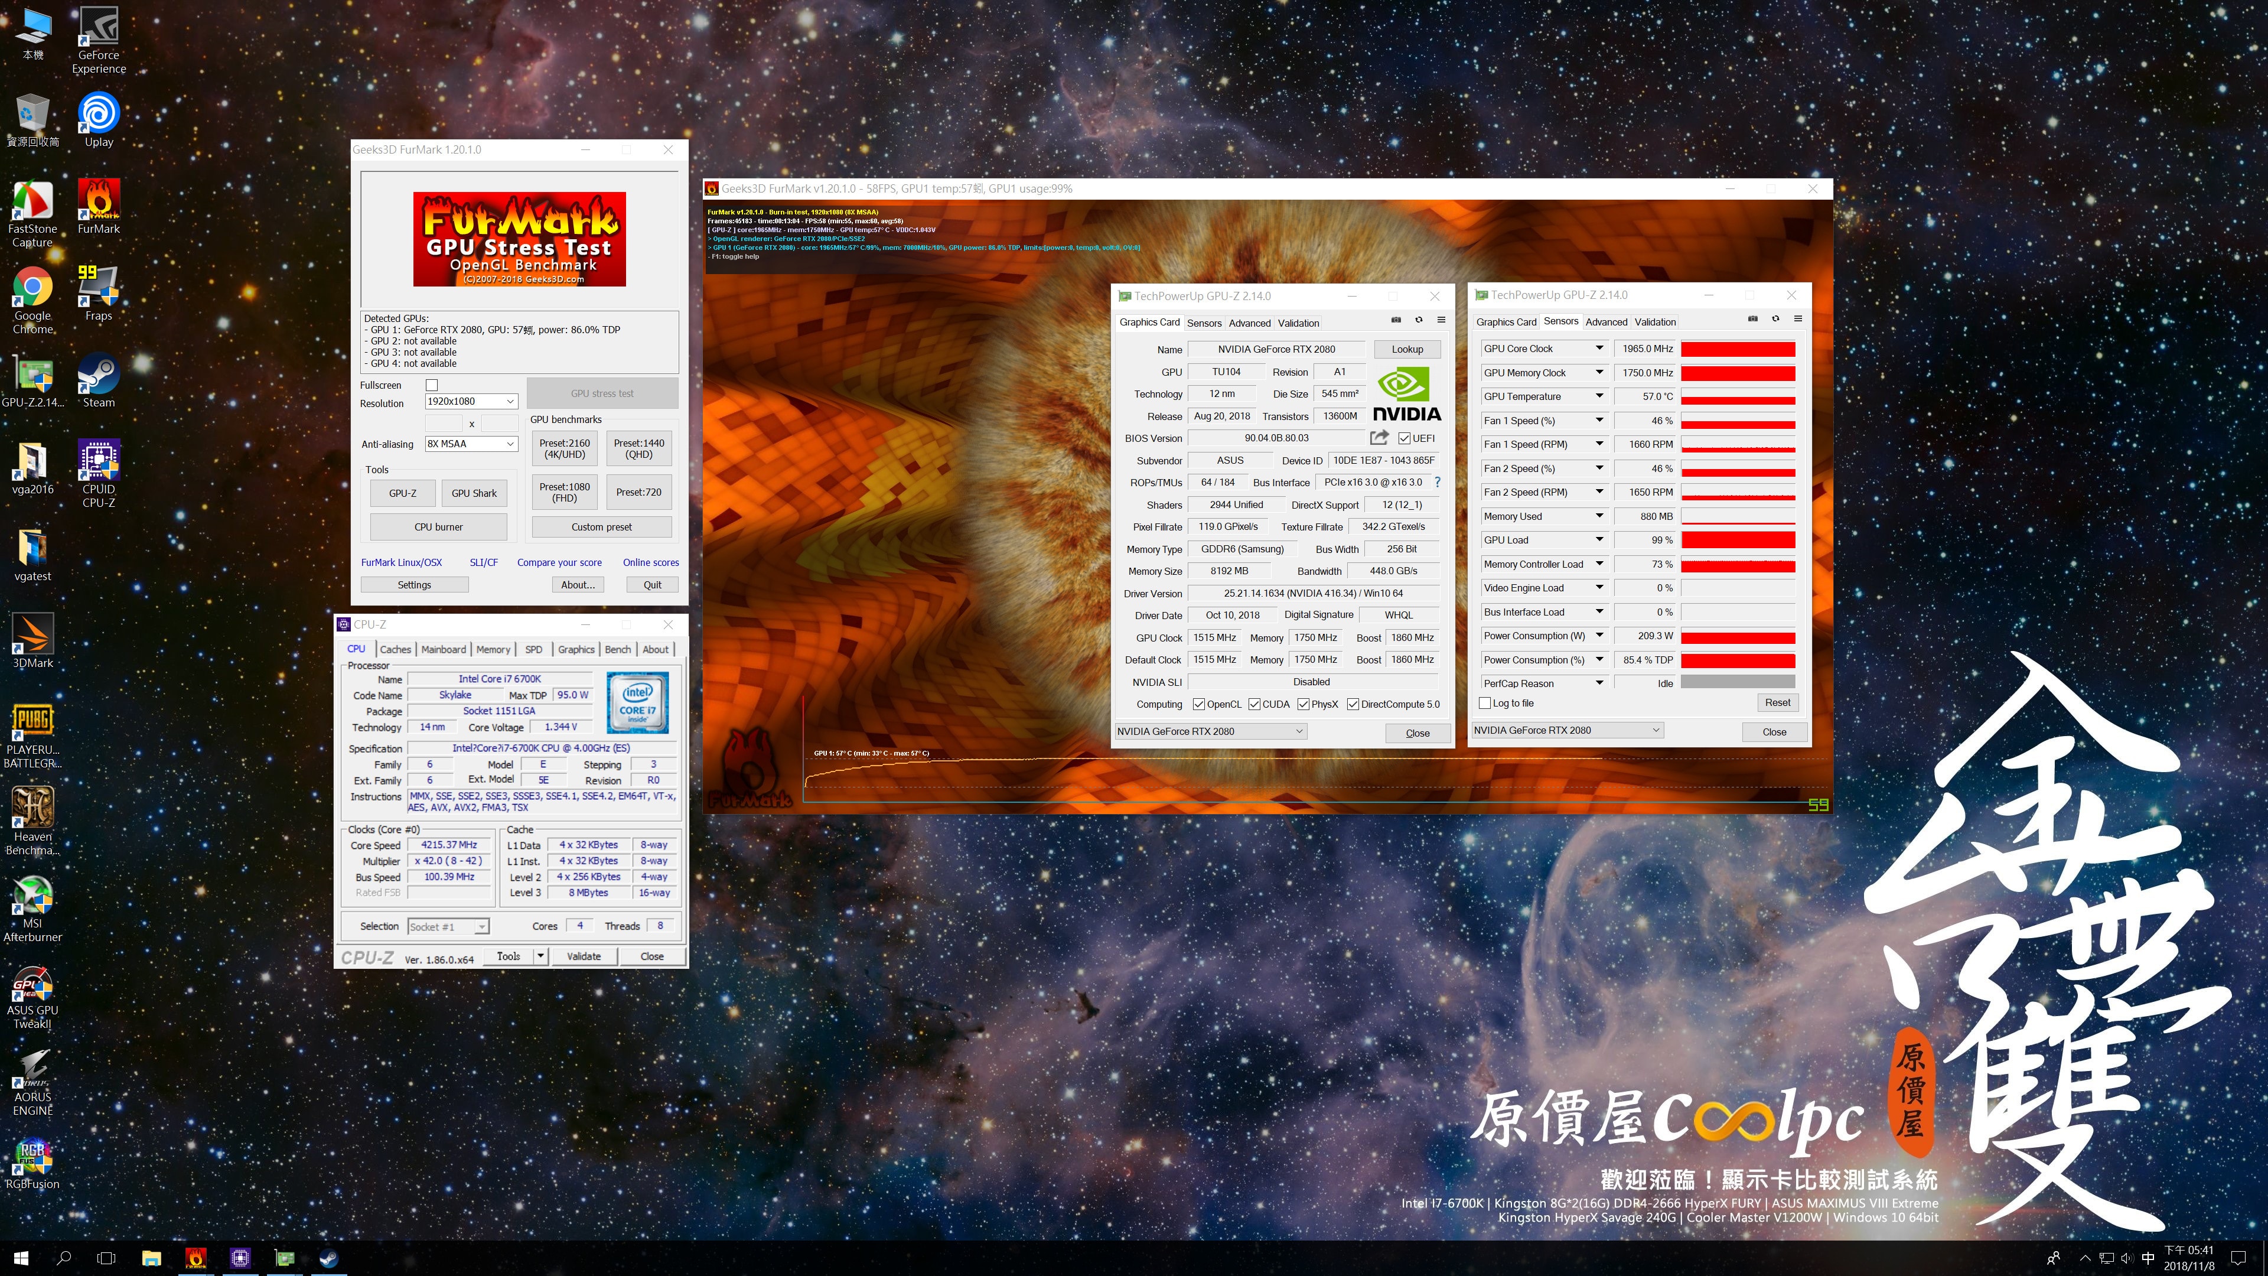The height and width of the screenshot is (1276, 2268).
Task: Click the Steam icon in the taskbar
Action: tap(330, 1258)
